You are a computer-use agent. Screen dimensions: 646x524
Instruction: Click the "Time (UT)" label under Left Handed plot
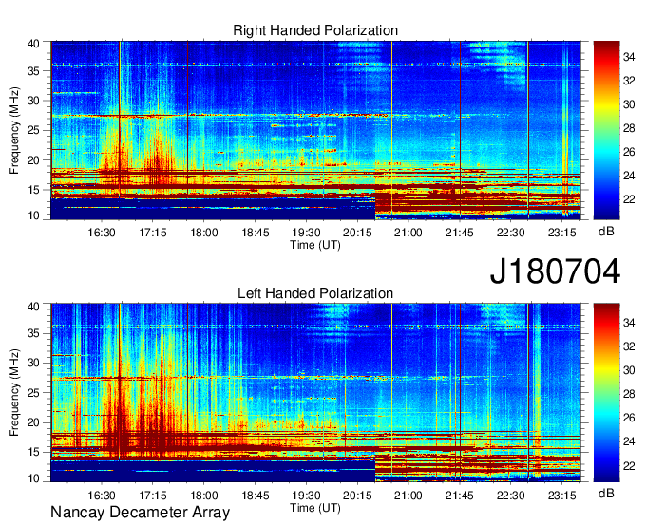point(315,508)
